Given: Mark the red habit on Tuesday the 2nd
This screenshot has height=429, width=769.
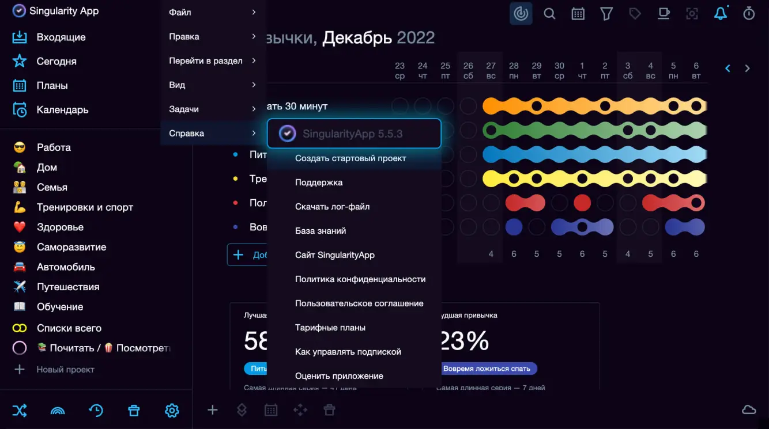Looking at the screenshot, I should 605,203.
